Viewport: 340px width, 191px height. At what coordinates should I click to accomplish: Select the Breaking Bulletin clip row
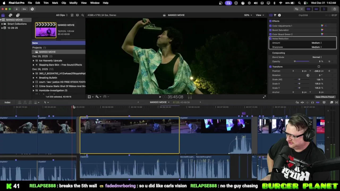[59, 78]
